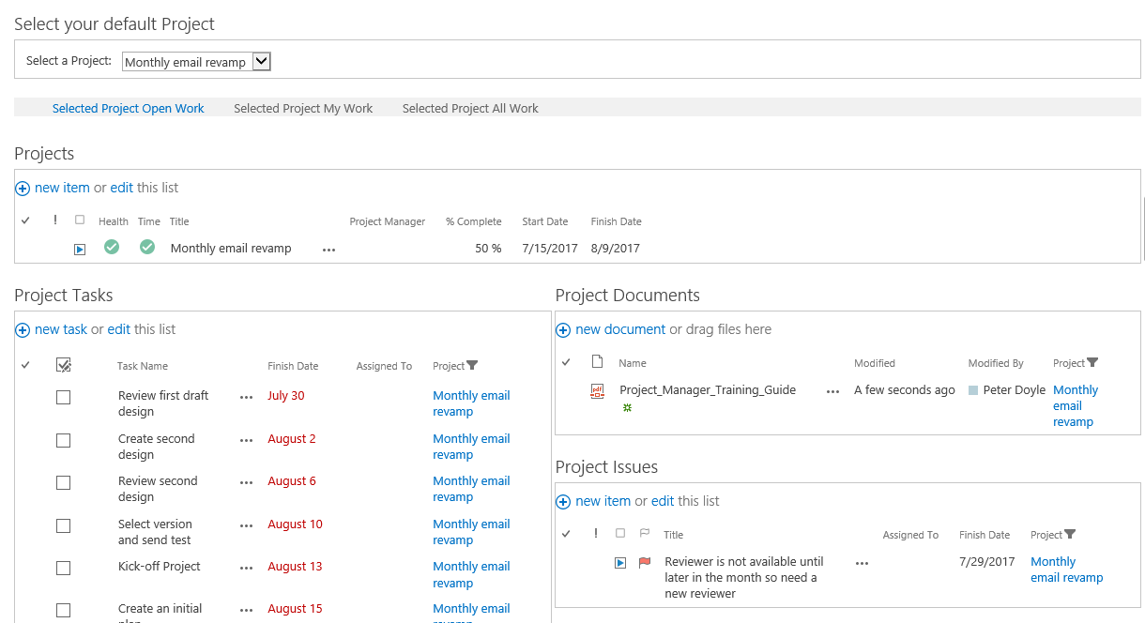Check the box for Review first draft design
This screenshot has width=1145, height=623.
(x=63, y=397)
